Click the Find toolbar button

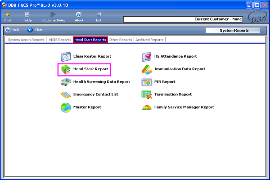click(x=8, y=17)
